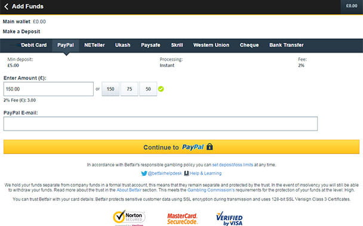Choose the 150 quick amount button

click(x=110, y=89)
